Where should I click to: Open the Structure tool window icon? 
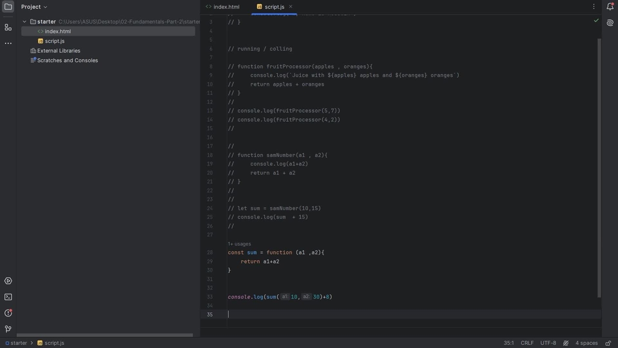(x=8, y=28)
